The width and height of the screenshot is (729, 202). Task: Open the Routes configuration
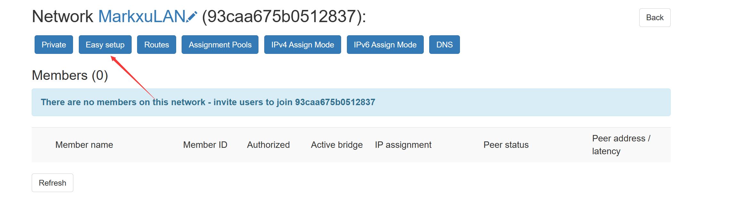point(156,45)
